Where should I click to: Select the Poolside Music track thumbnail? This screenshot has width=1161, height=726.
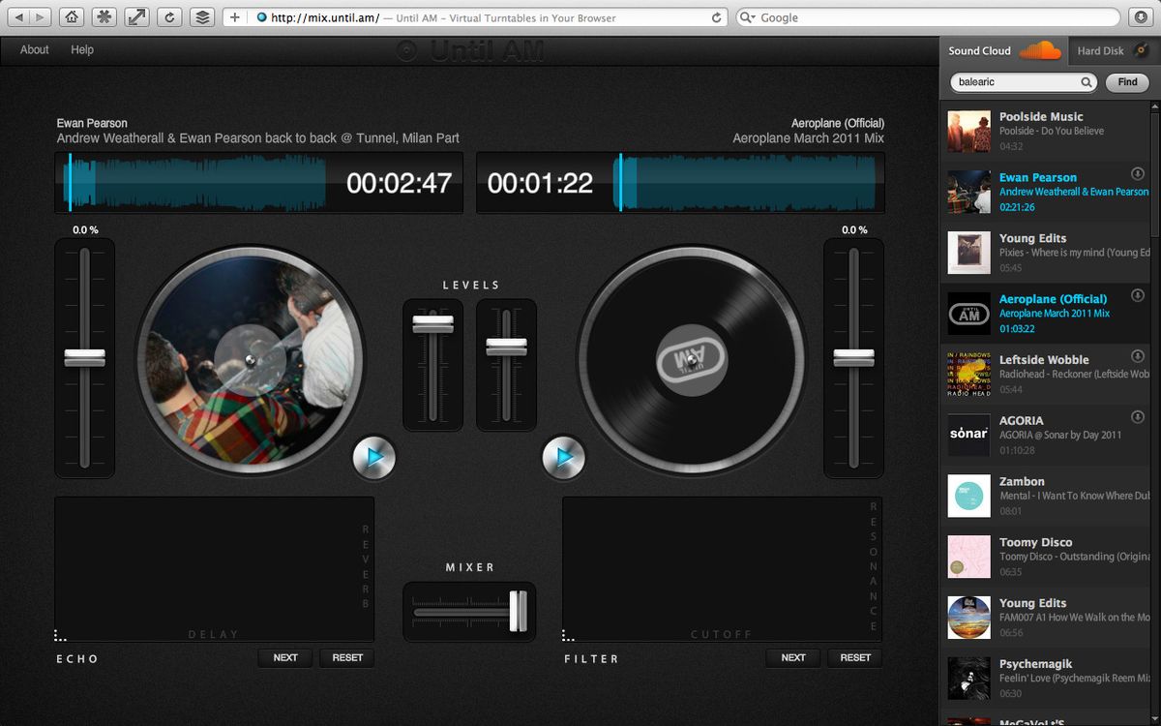[x=968, y=131]
